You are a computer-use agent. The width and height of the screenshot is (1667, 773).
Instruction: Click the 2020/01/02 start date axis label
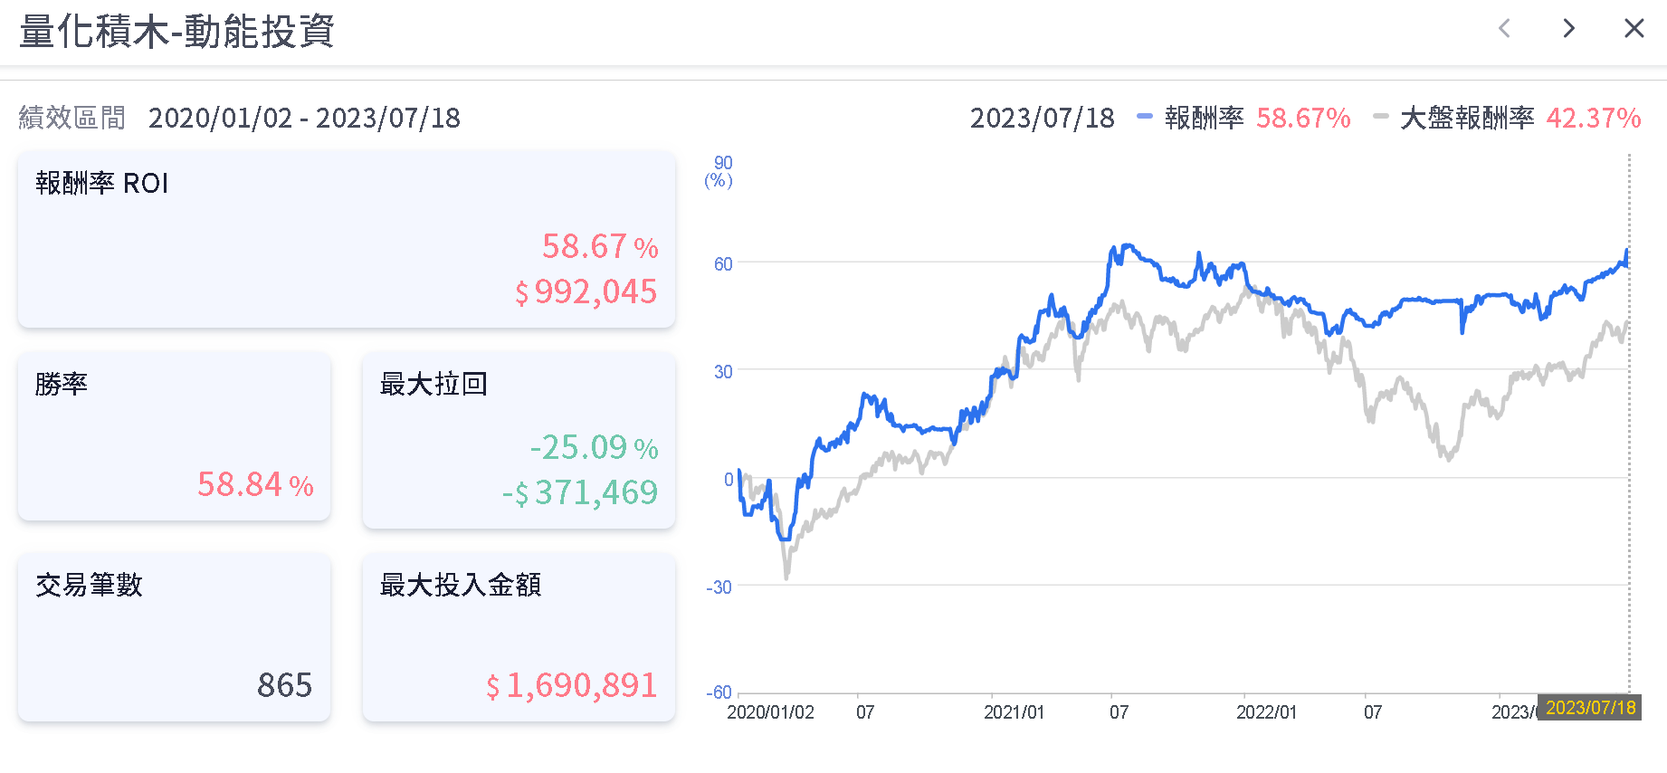pyautogui.click(x=770, y=712)
